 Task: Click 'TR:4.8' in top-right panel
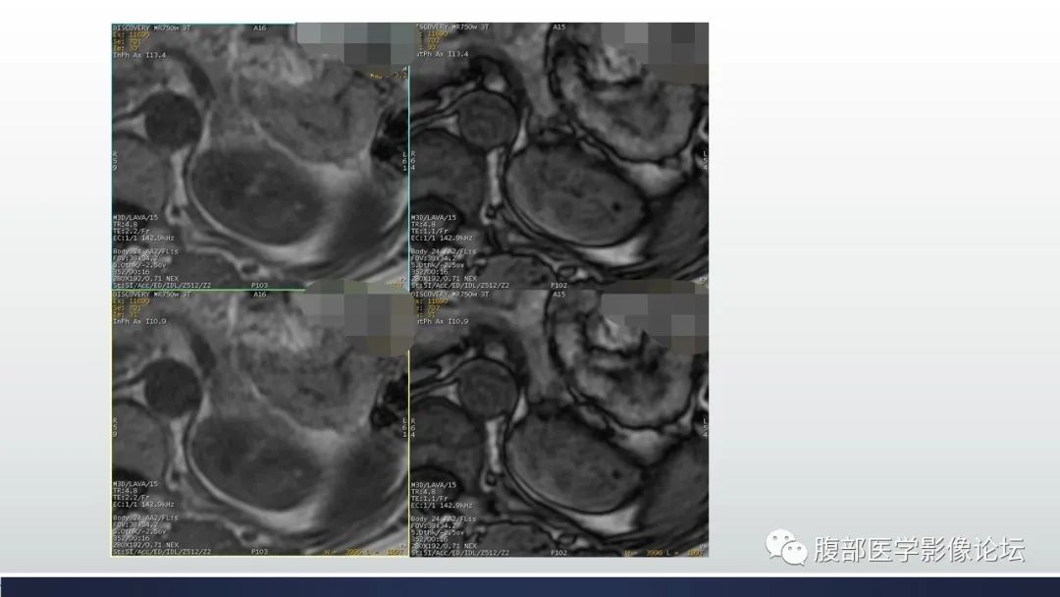[x=424, y=225]
